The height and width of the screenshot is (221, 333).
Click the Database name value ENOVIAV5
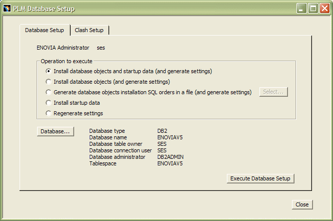(x=170, y=137)
